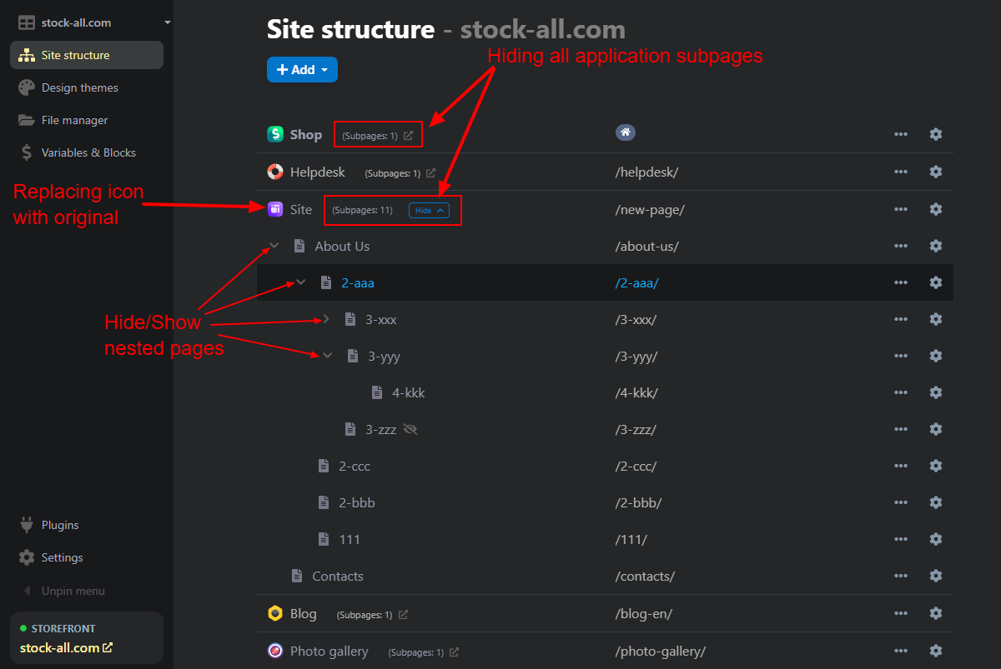Toggle visibility of the 3-zzz page
Screen dimensions: 1001x669
(x=410, y=429)
